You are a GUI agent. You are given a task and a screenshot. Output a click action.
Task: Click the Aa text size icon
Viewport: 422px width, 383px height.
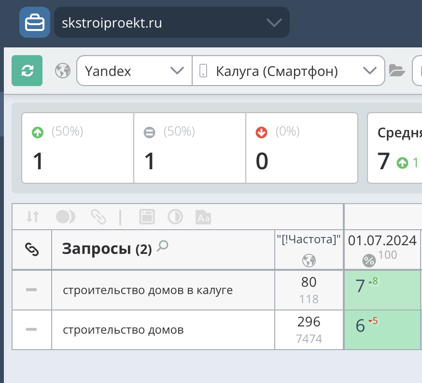pos(203,218)
